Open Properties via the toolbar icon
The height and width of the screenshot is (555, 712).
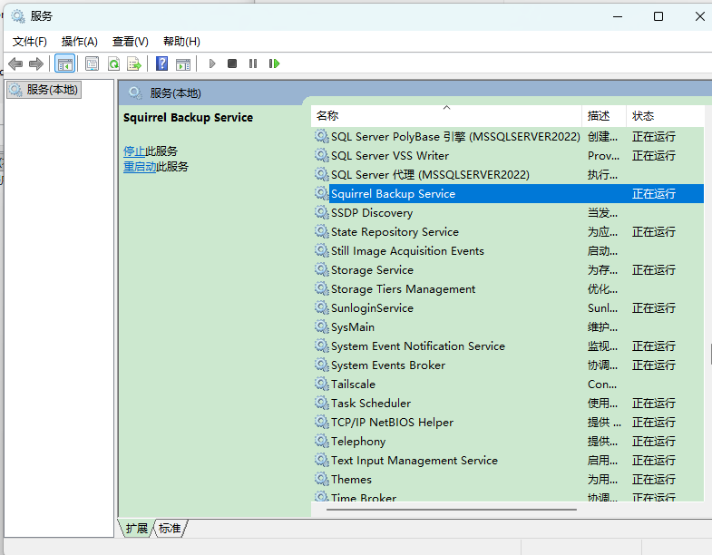point(92,63)
